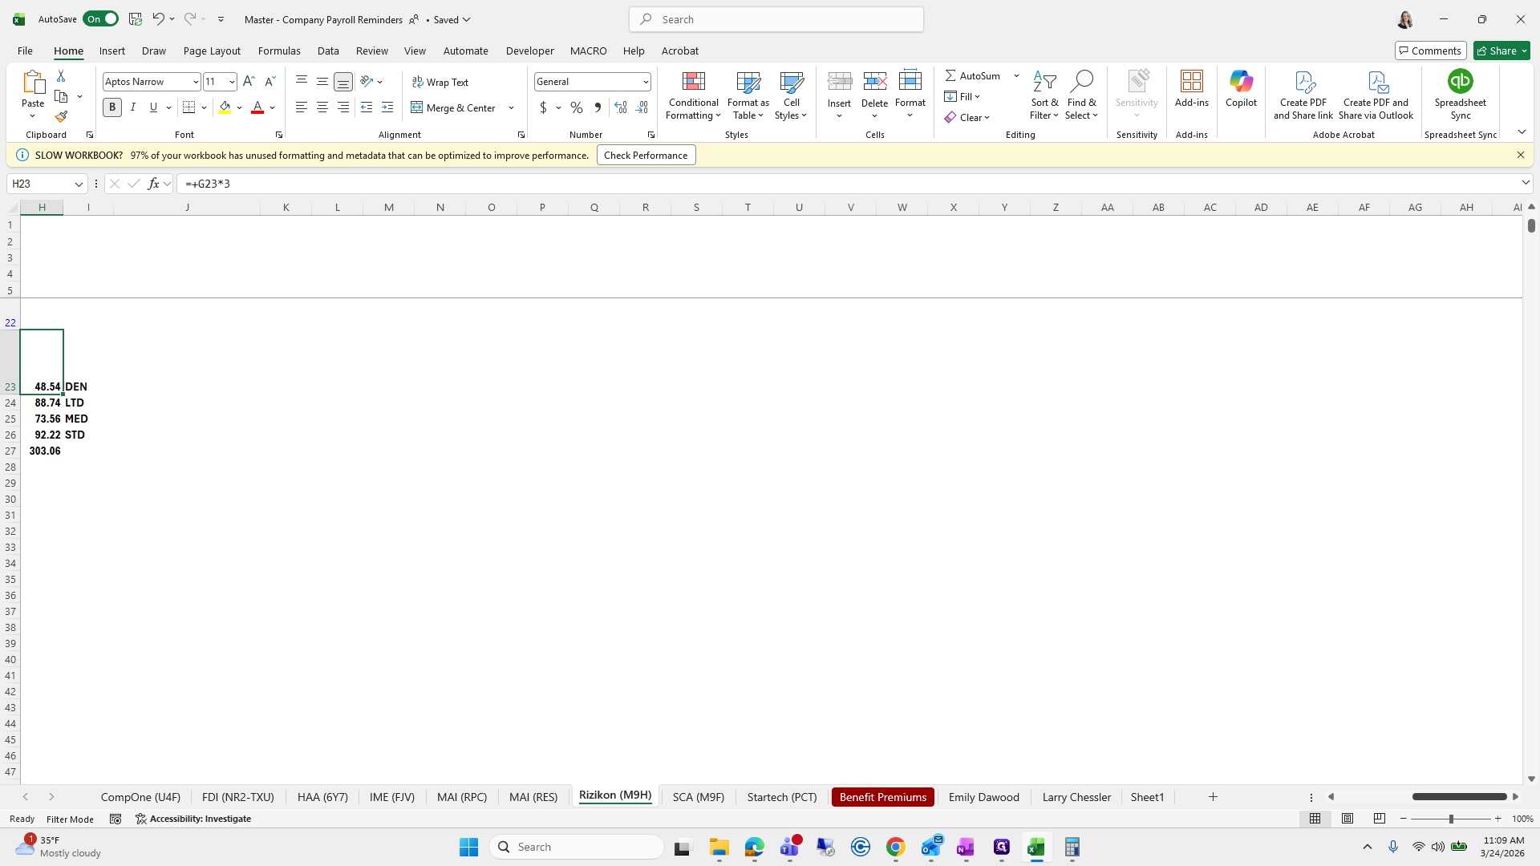Click the Center align icon
This screenshot has height=866, width=1540.
pos(322,107)
